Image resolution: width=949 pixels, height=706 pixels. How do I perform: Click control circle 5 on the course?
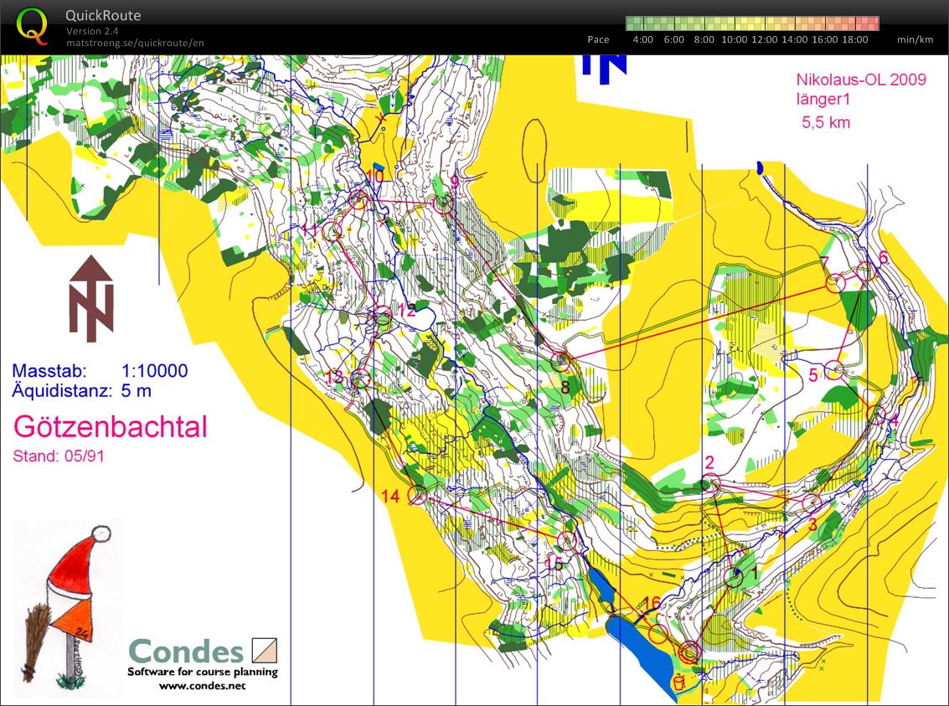coord(833,368)
